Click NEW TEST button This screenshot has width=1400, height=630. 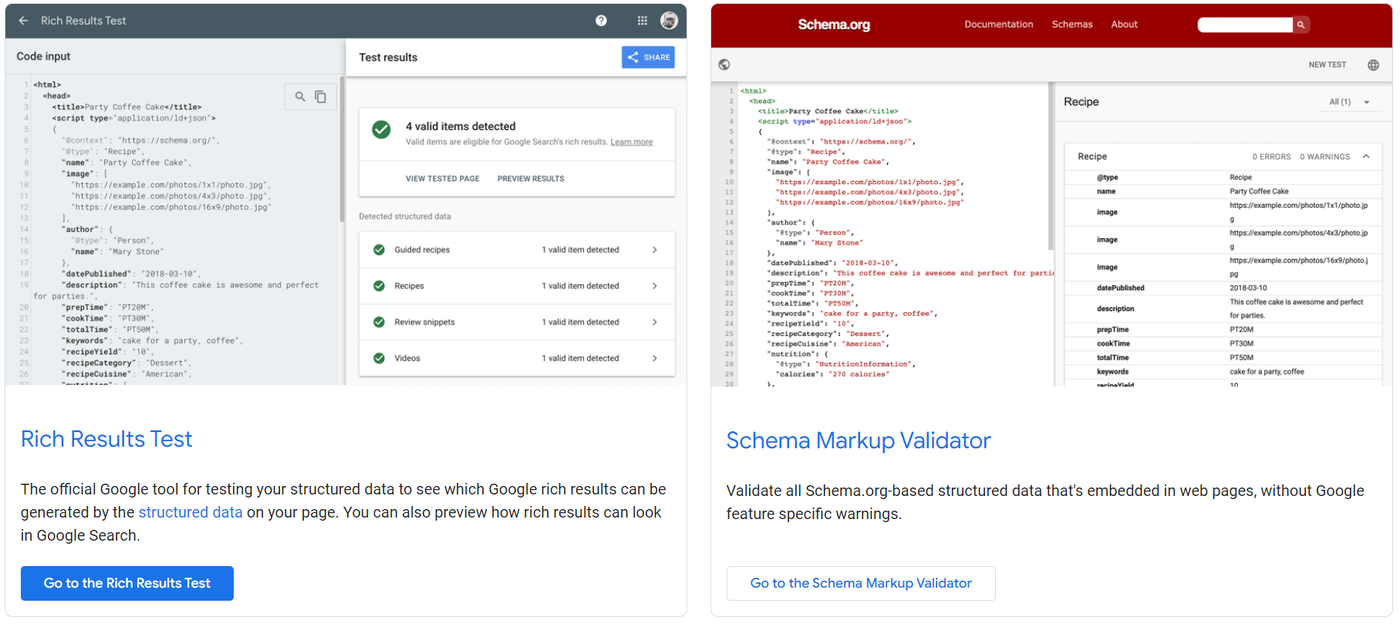[x=1327, y=65]
